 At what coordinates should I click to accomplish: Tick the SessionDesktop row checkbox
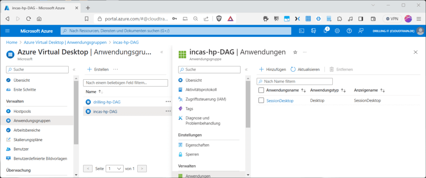tap(261, 100)
